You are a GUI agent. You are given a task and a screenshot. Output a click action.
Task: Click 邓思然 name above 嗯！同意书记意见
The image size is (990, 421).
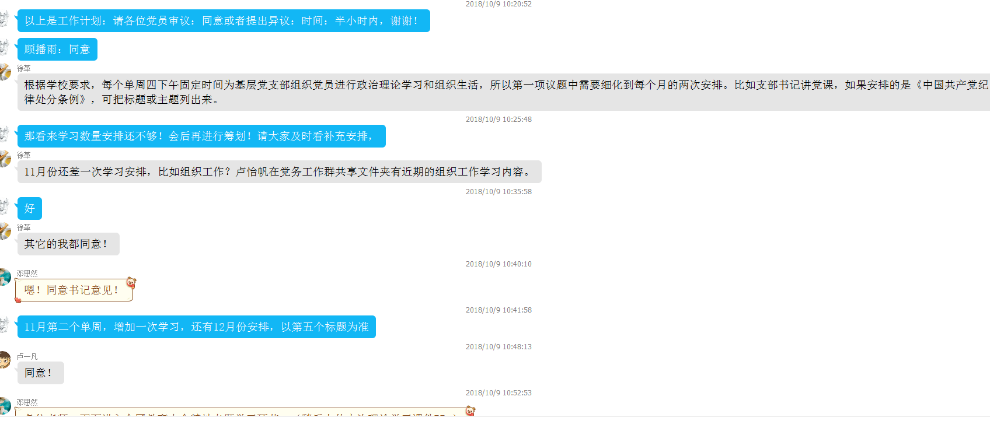[27, 273]
